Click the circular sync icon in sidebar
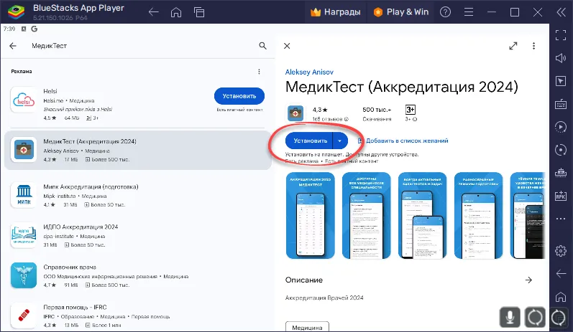573x332 pixels. tap(561, 150)
